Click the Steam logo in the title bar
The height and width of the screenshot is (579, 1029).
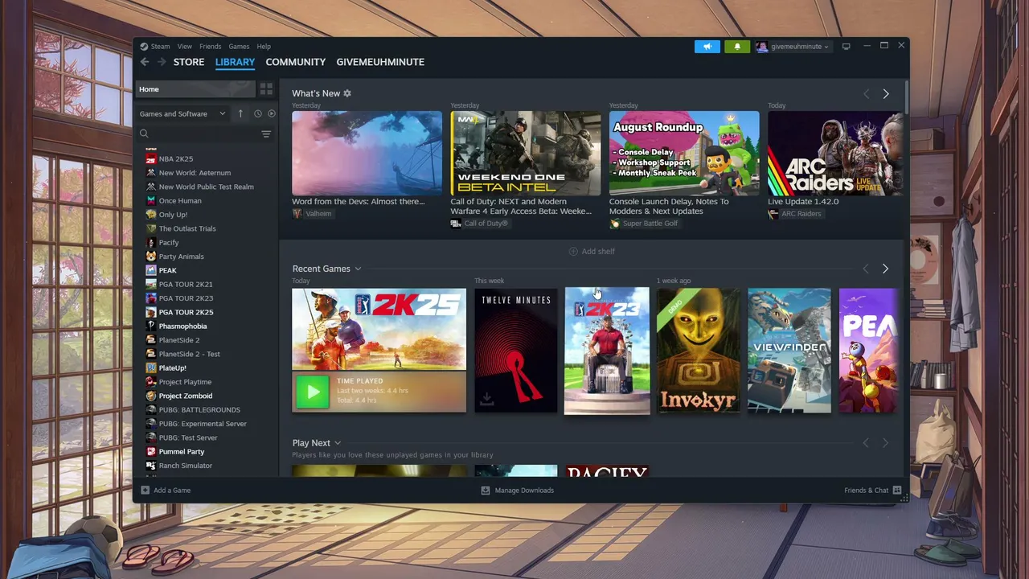(144, 47)
